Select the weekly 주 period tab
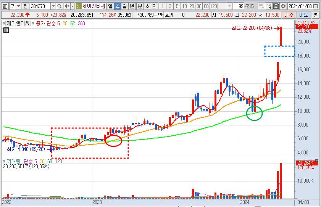Viewport: 321px width, 207px height. 118,6
